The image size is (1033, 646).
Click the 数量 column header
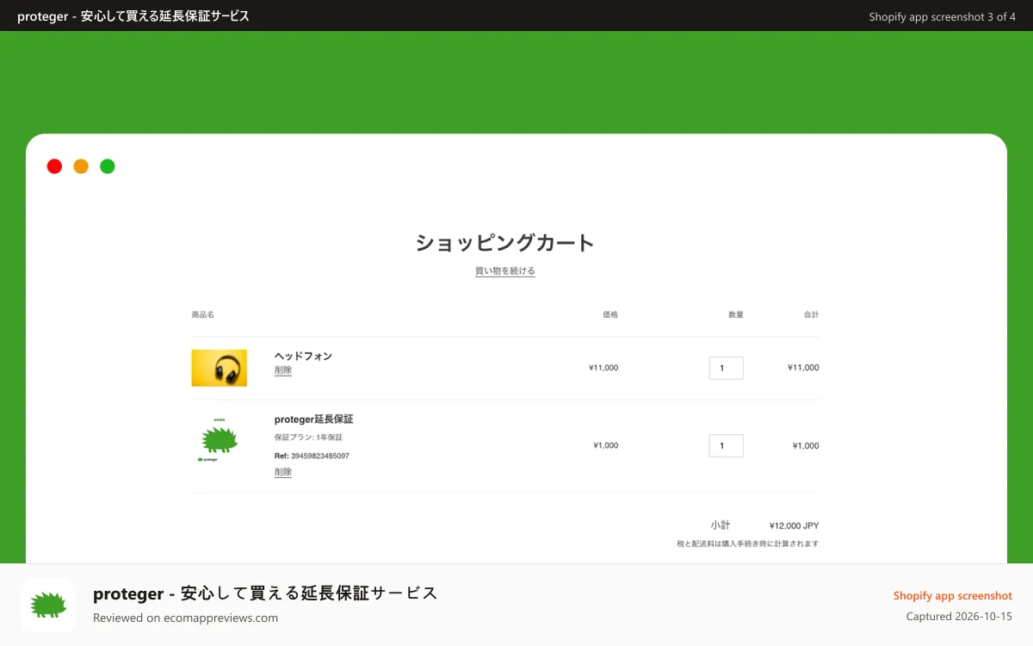[x=736, y=314]
